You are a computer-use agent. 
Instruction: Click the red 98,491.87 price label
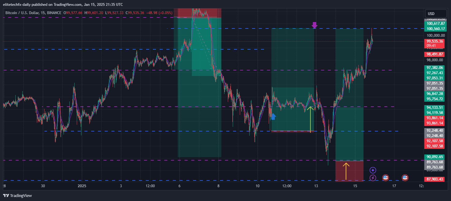point(434,54)
